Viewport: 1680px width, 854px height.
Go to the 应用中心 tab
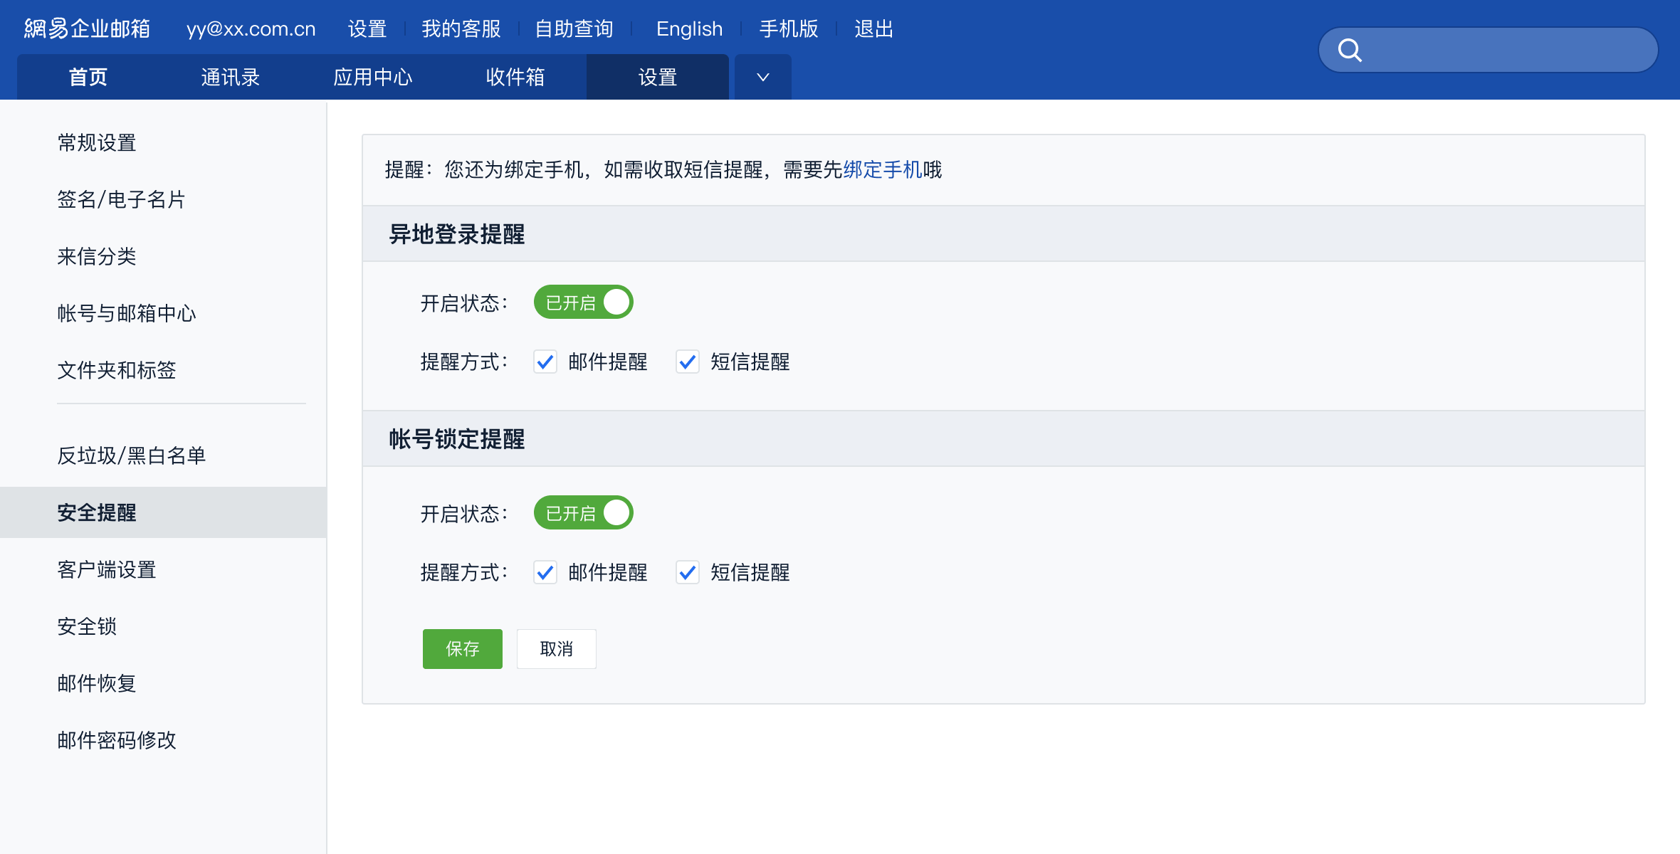(x=372, y=77)
